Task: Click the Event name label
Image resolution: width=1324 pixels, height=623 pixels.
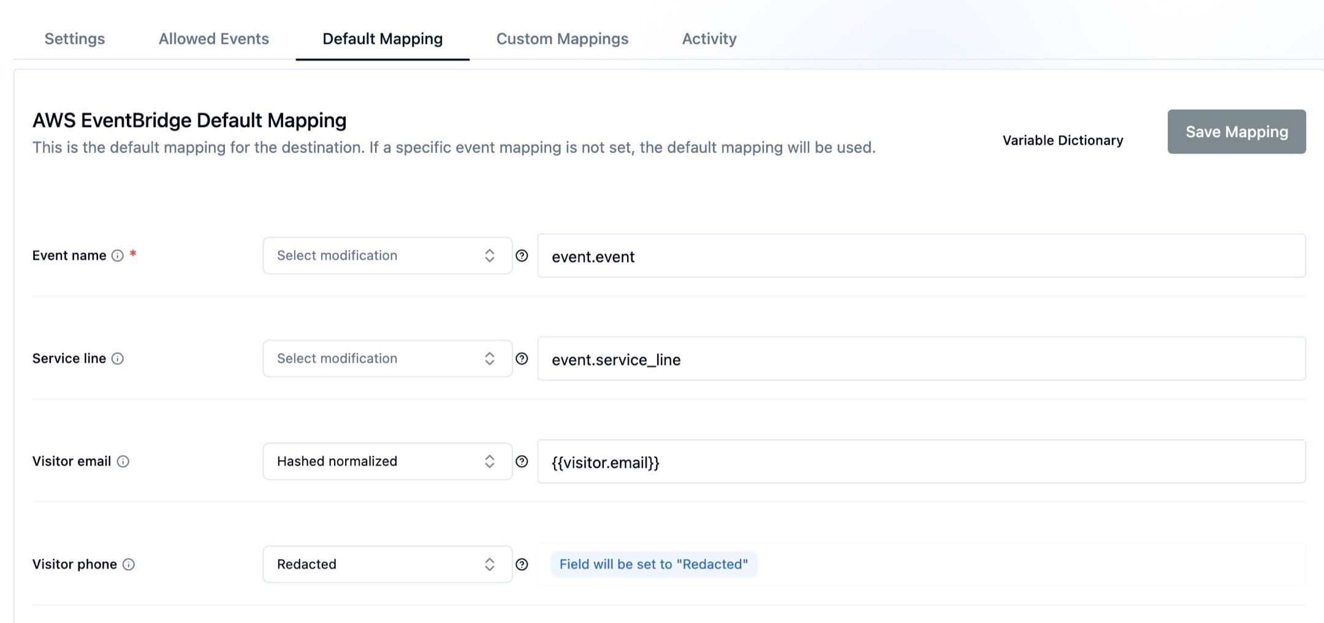Action: point(69,255)
